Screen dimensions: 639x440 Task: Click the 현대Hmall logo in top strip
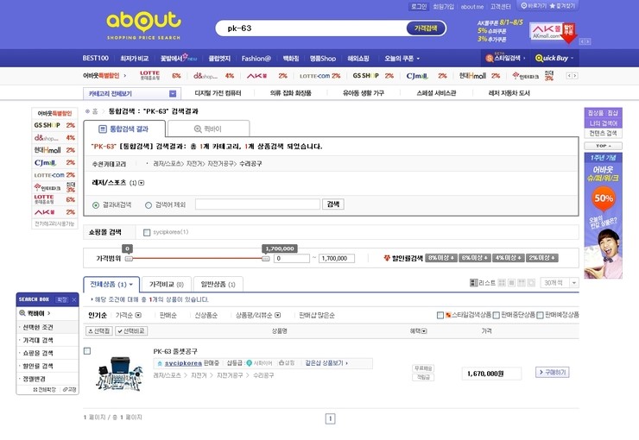472,76
